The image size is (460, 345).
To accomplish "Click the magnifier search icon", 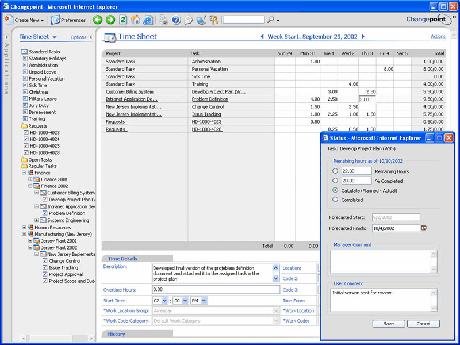I will click(270, 20).
